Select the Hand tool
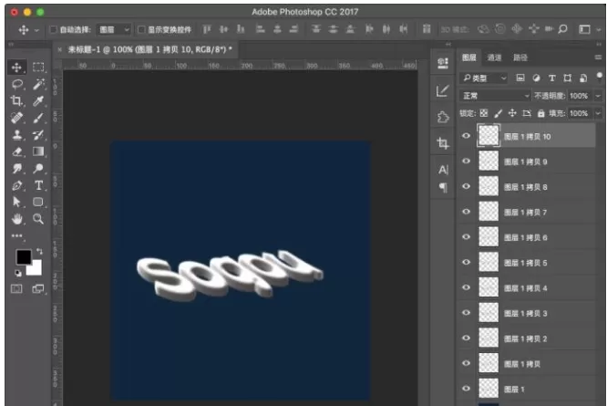Viewport: 607px width, 406px height. (16, 219)
